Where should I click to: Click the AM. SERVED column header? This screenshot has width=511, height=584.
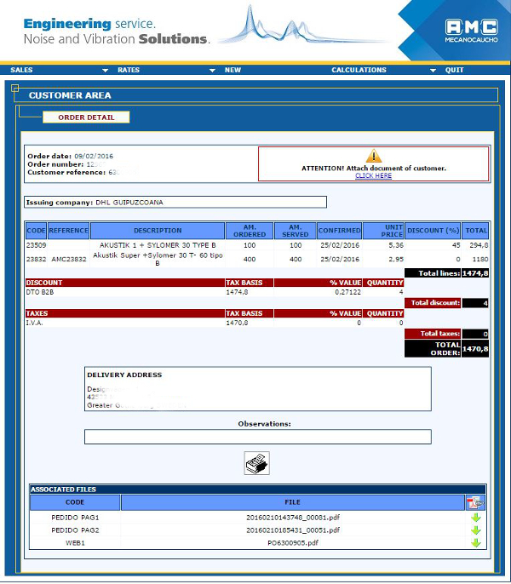(x=296, y=231)
